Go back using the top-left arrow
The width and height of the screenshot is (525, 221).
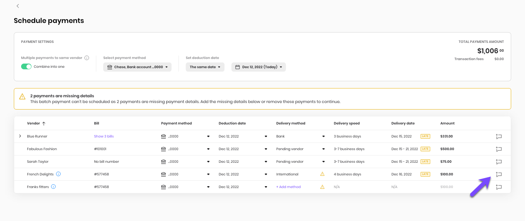[18, 6]
